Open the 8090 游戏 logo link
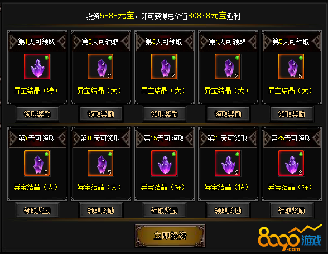 [x=290, y=238]
